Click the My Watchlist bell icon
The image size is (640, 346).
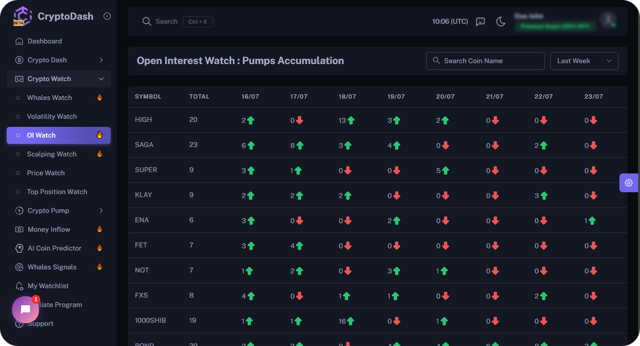pyautogui.click(x=19, y=286)
